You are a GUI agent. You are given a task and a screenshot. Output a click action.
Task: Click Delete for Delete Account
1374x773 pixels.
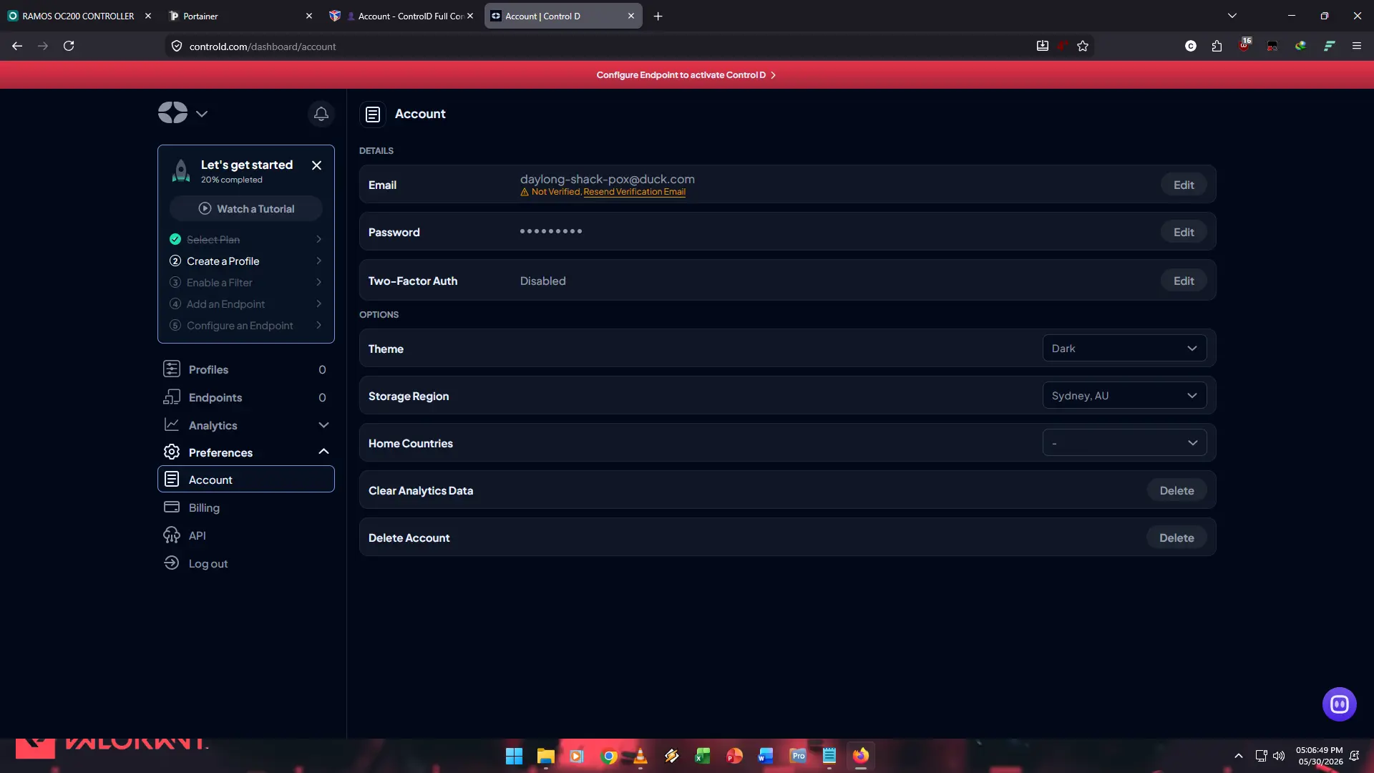point(1176,538)
